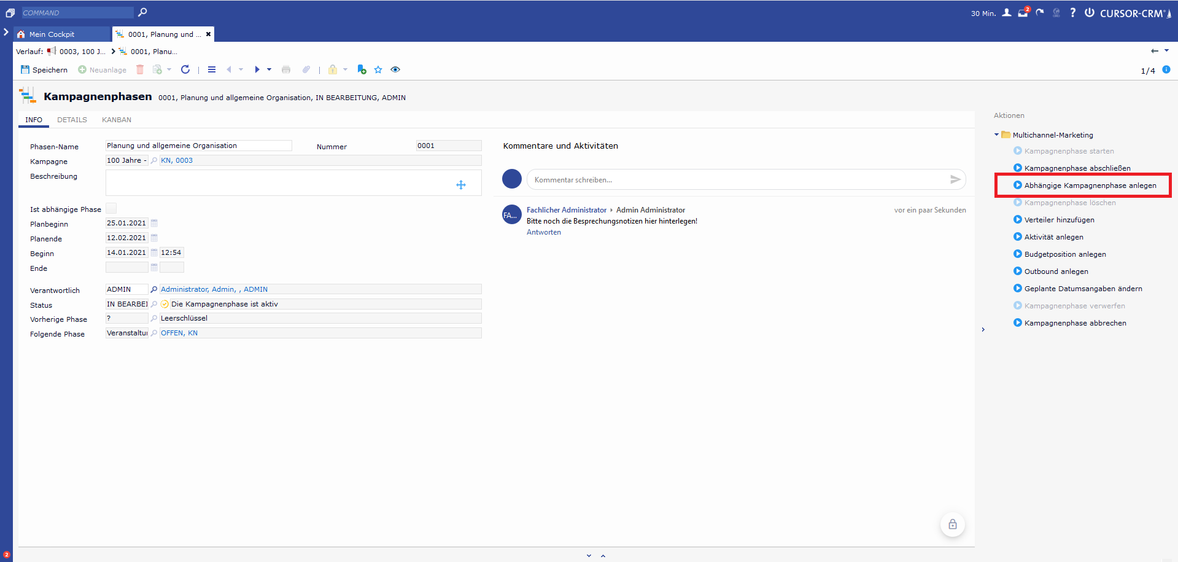Click the 'Kommentar schreiben...' input field
The image size is (1178, 562).
click(x=737, y=179)
